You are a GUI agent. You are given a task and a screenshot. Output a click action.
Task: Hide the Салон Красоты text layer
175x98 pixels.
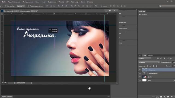(x=140, y=73)
